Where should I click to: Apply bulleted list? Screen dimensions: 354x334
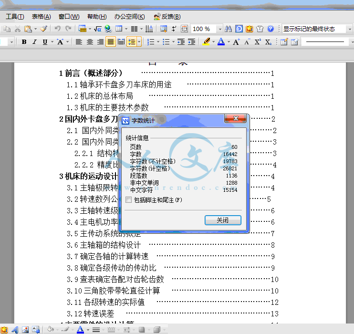(166, 42)
